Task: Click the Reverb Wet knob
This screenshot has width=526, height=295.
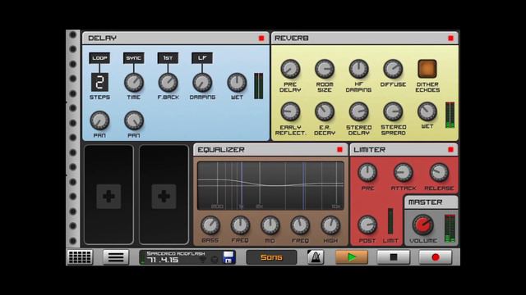Action: [427, 111]
